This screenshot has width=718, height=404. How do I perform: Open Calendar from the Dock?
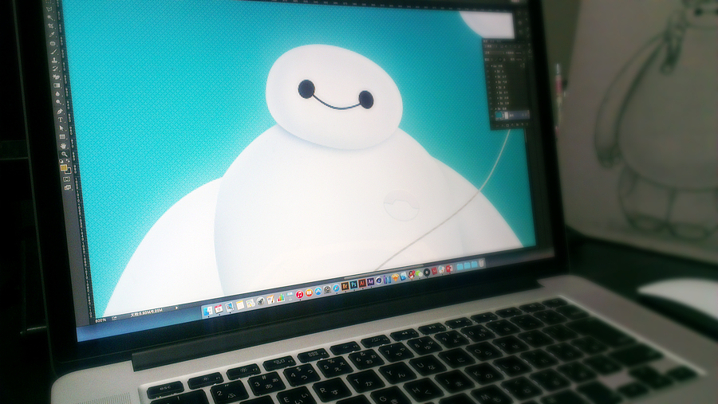[x=219, y=309]
